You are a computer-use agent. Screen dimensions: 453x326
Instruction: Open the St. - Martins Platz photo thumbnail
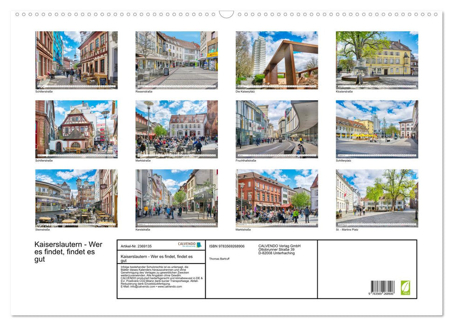click(x=377, y=198)
